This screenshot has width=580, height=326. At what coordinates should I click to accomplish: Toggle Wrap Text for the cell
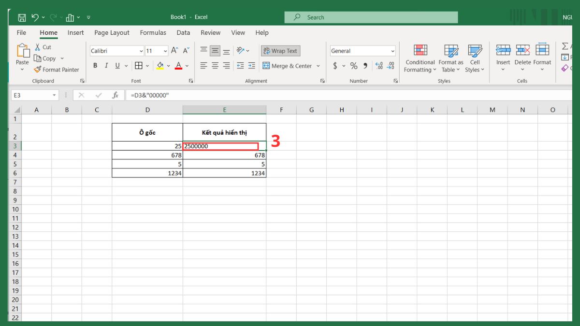click(280, 51)
